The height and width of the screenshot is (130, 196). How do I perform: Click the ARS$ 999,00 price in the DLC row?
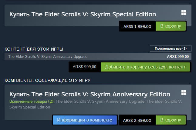click(x=178, y=57)
